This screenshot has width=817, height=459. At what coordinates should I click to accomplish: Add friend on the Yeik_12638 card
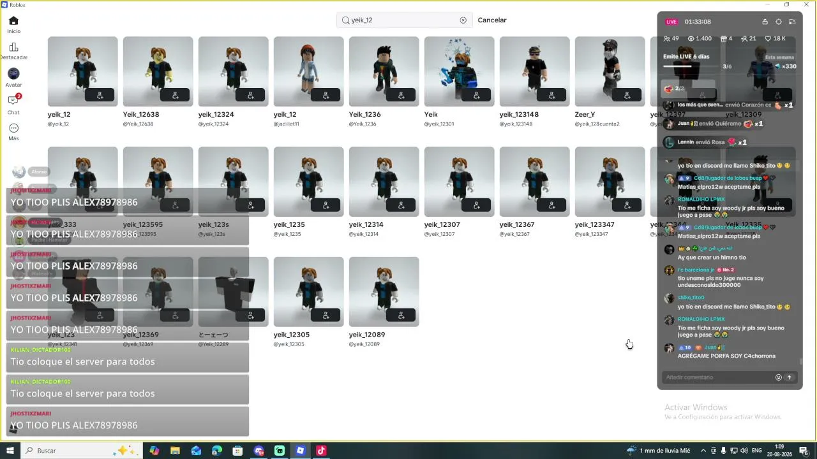coord(175,96)
